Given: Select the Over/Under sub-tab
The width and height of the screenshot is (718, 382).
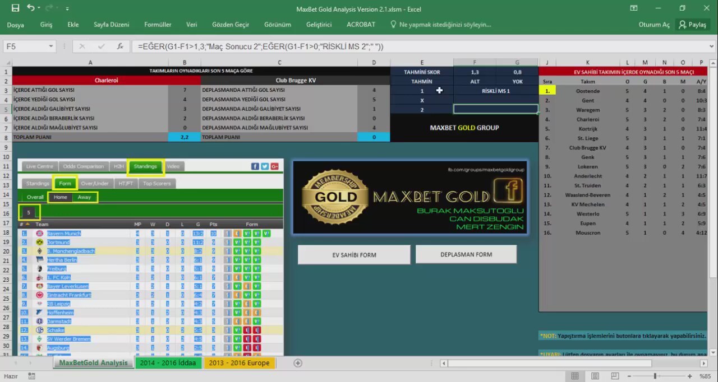Looking at the screenshot, I should click(95, 183).
